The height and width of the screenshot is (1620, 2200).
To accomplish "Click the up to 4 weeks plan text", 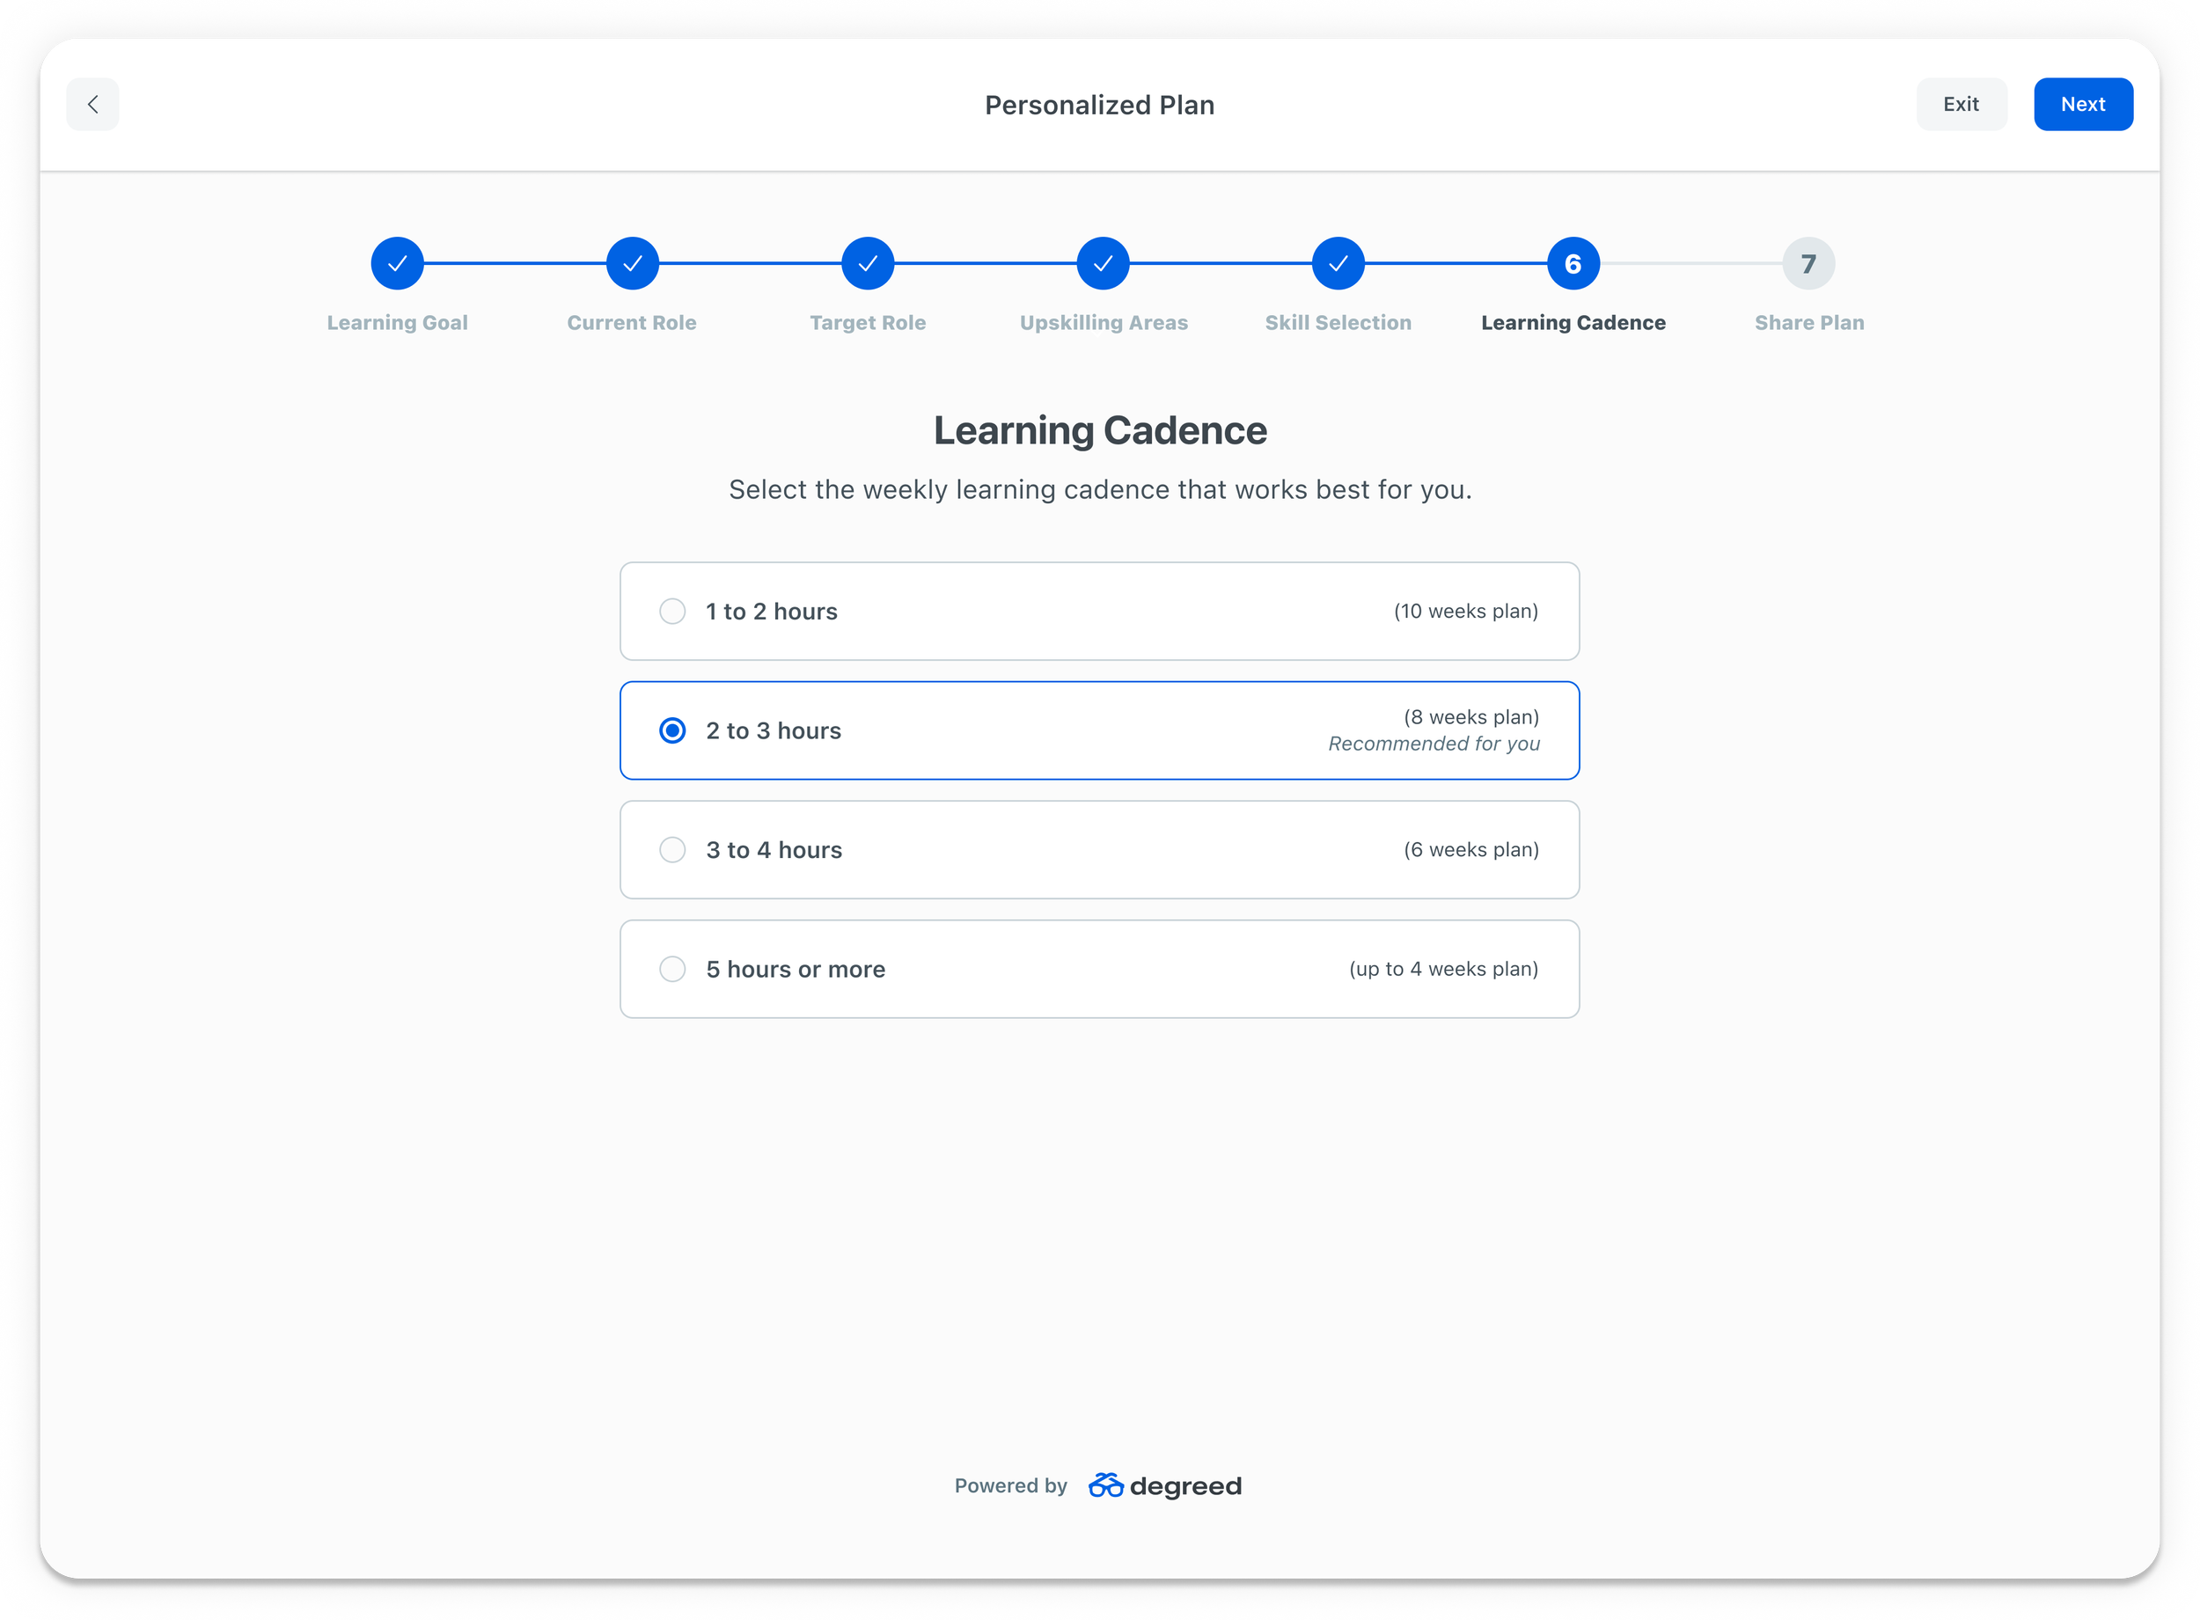I will tap(1443, 969).
